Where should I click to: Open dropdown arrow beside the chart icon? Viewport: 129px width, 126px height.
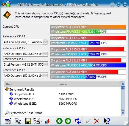52,121
